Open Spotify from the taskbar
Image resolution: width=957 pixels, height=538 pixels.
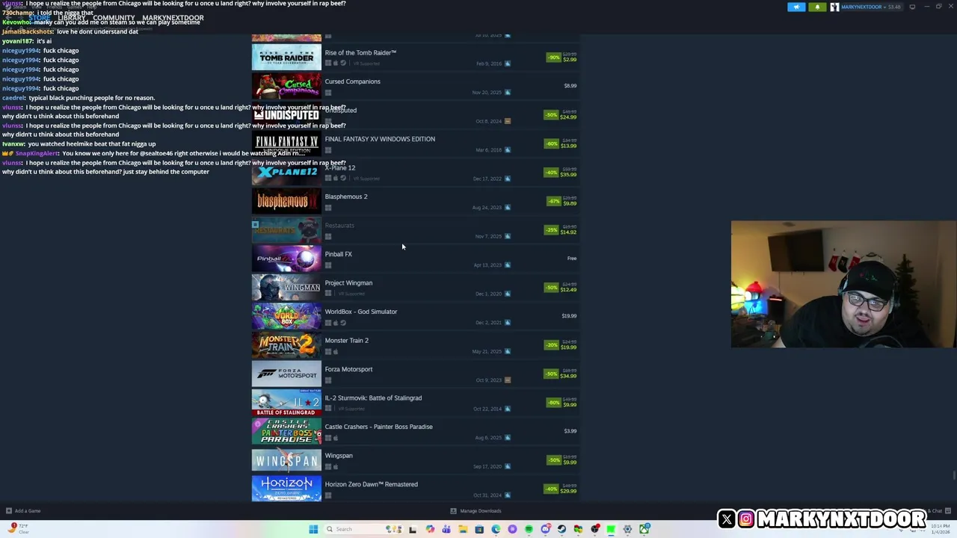pyautogui.click(x=529, y=529)
